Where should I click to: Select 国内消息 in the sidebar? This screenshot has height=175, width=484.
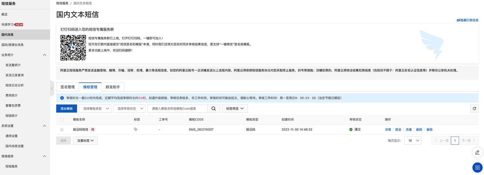click(x=25, y=35)
